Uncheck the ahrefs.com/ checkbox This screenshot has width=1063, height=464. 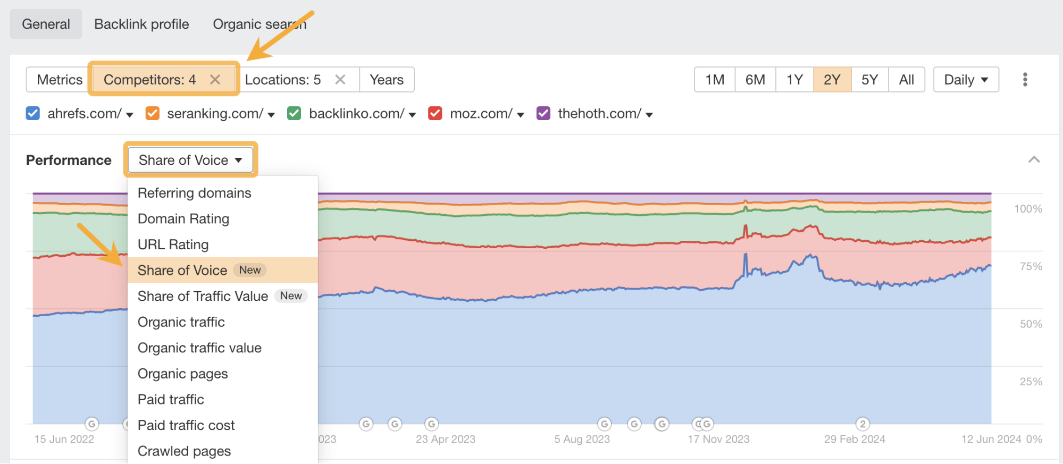coord(33,113)
